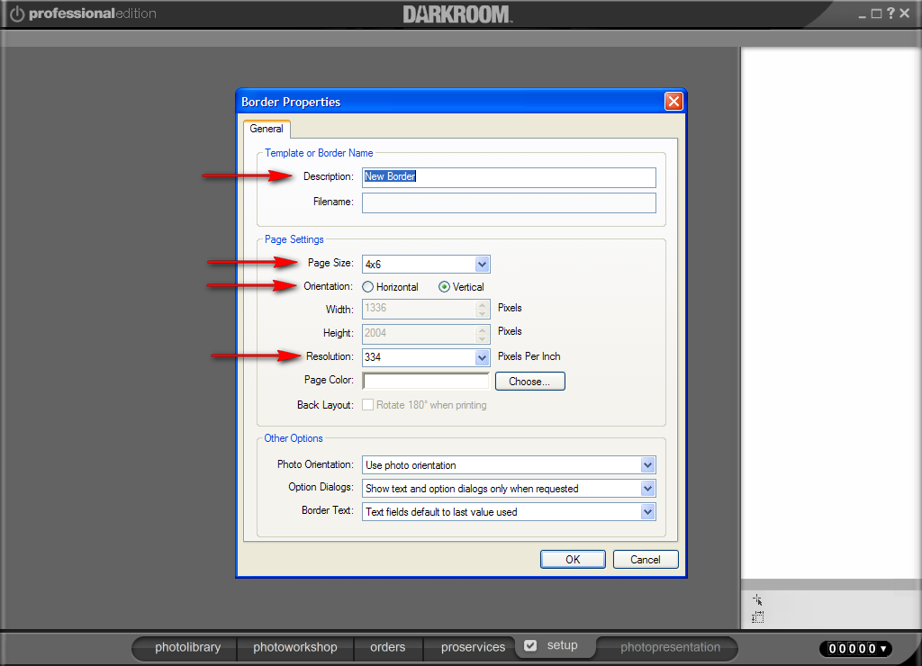
Task: Click the Filename text field
Action: click(509, 202)
